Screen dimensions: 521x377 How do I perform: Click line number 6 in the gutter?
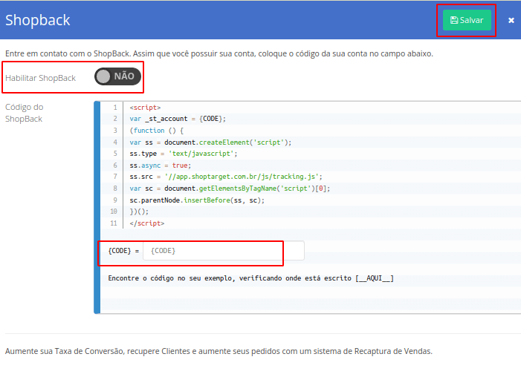click(x=115, y=165)
